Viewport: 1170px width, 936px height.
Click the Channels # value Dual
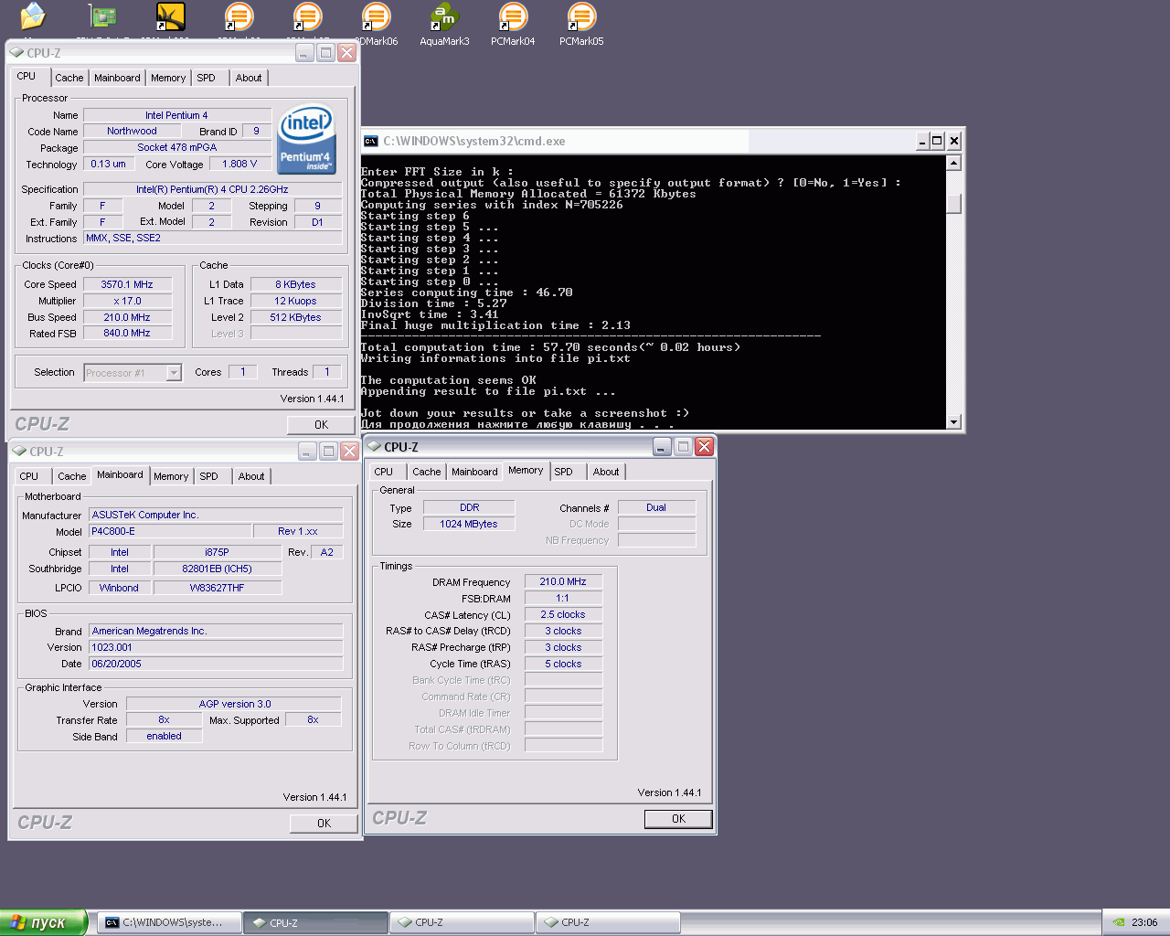click(x=656, y=508)
